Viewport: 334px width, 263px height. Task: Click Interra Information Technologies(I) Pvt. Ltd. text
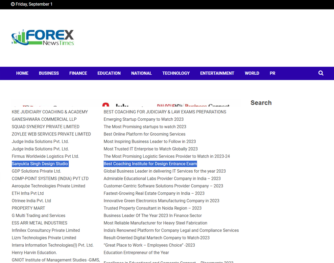tap(53, 245)
